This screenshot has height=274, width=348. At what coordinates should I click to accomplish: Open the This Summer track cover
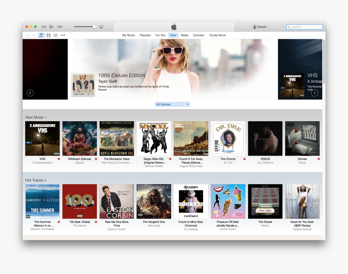coord(42,201)
